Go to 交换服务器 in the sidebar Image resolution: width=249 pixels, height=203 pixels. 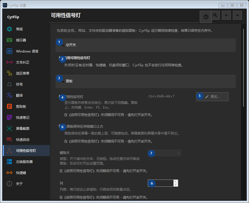(x=26, y=162)
